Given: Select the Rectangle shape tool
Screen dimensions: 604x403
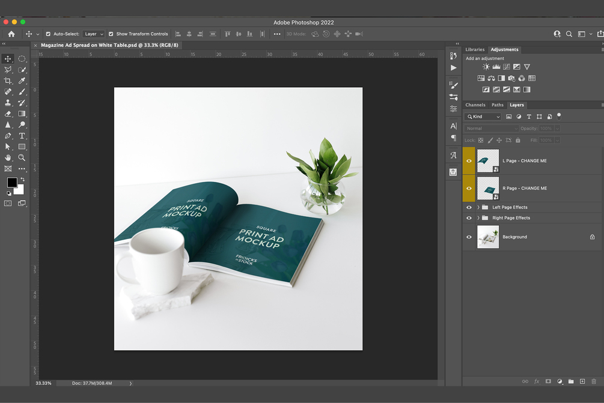Looking at the screenshot, I should point(22,147).
